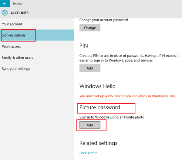
Task: Click the back arrow in the title bar
Action: click(x=5, y=3)
